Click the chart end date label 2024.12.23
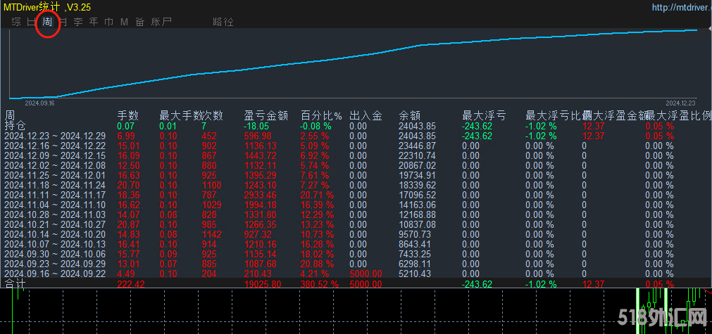 tap(681, 103)
